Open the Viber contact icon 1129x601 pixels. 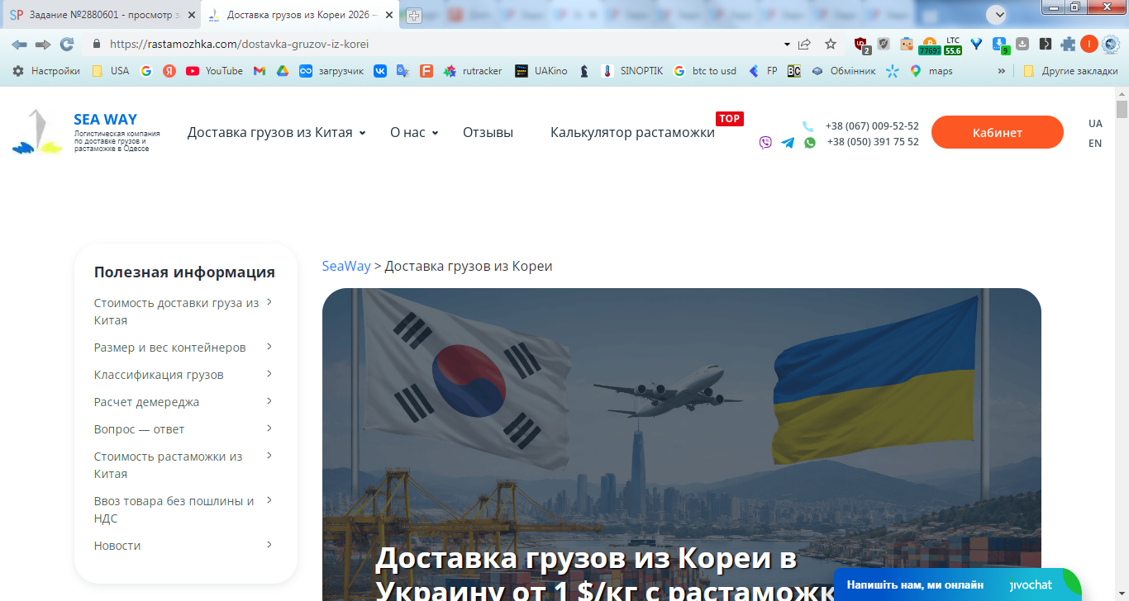pyautogui.click(x=765, y=143)
